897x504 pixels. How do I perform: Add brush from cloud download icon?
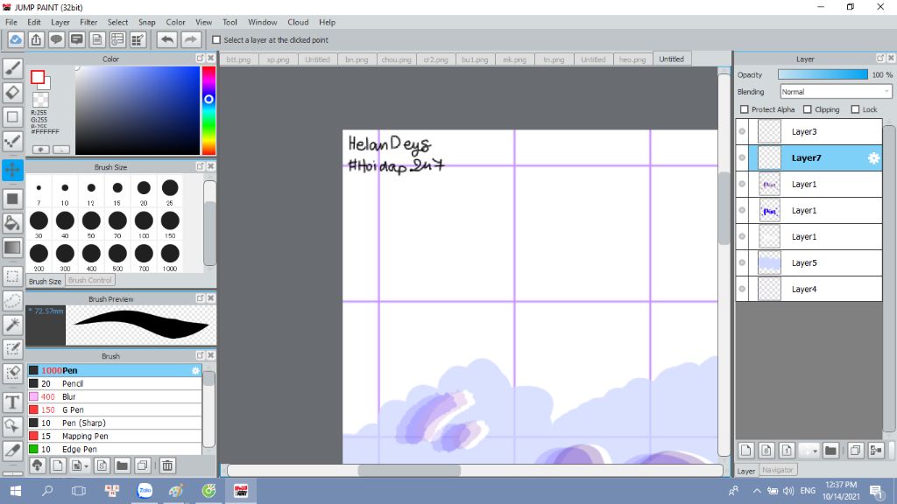tap(37, 465)
